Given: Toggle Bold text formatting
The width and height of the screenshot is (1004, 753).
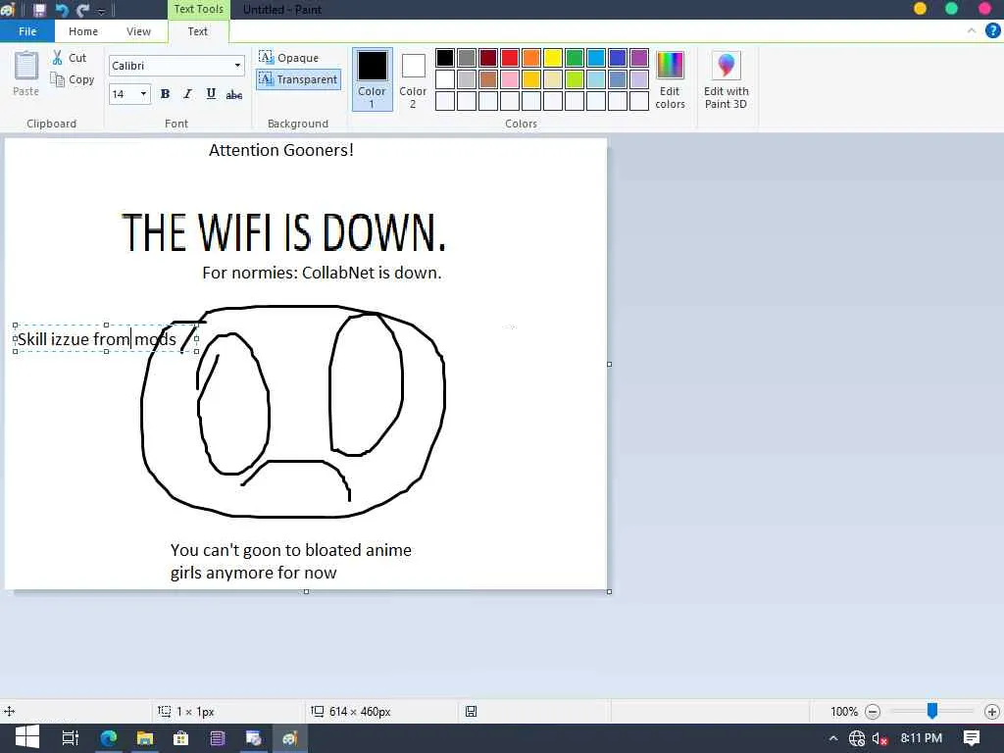Looking at the screenshot, I should (165, 94).
